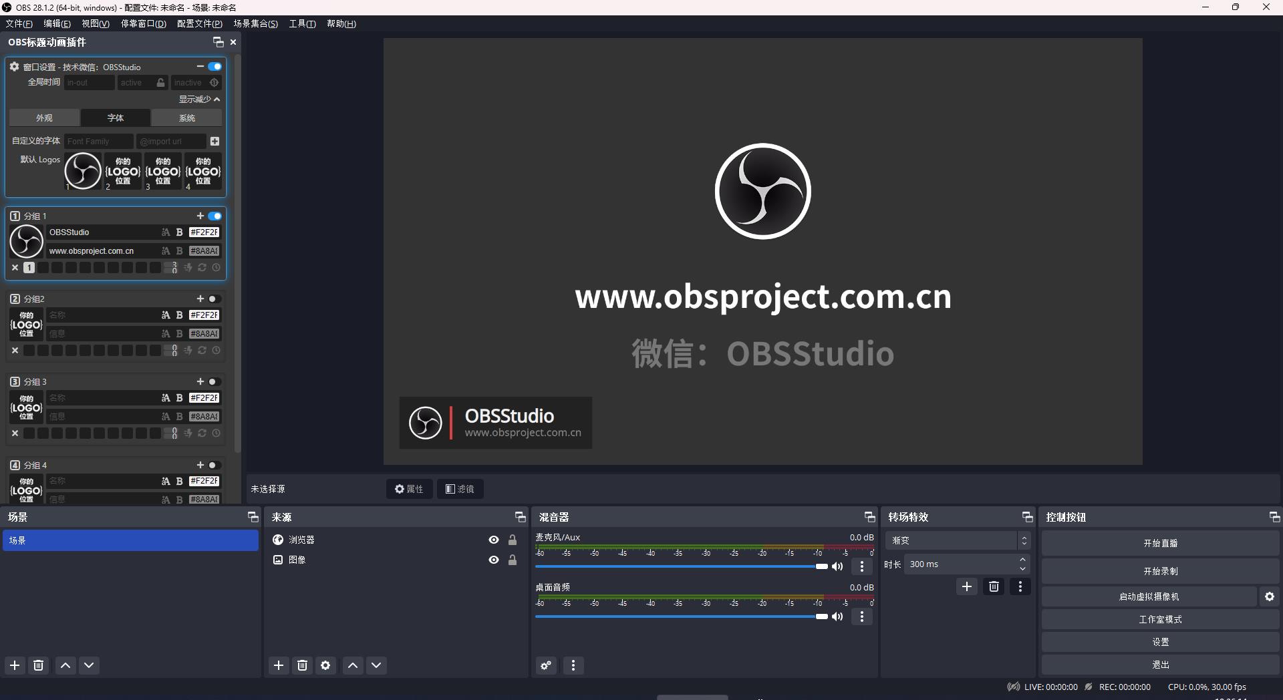Open the 停靠窗口(D) menu
This screenshot has height=700, width=1283.
coord(143,24)
